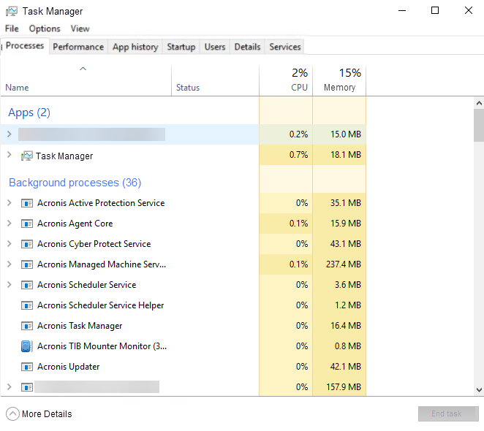Click the 16.4 MB memory value
Screen dimensions: 484x431
(346, 326)
